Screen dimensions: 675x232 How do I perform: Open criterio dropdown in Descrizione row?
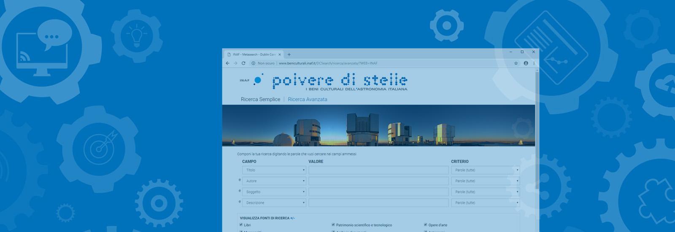[486, 203]
